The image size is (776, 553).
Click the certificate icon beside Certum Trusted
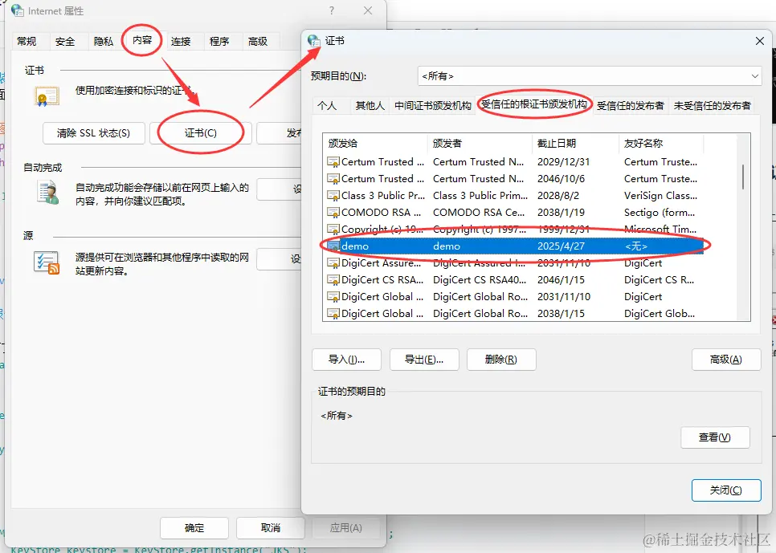[332, 161]
